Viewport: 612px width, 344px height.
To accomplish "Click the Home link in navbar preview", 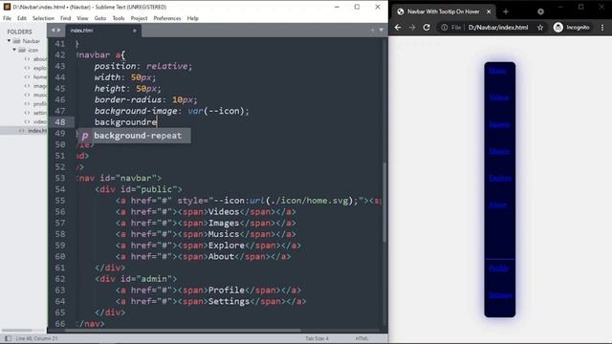I will 497,71.
